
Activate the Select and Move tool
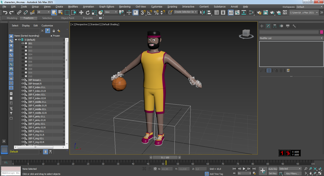pos(81,12)
